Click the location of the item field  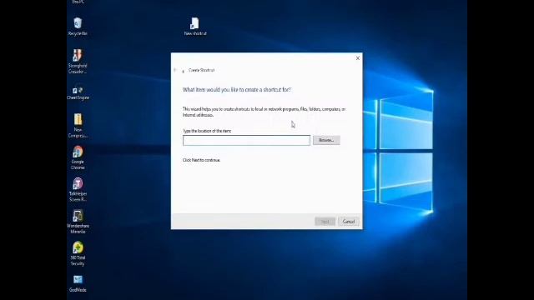pyautogui.click(x=246, y=140)
